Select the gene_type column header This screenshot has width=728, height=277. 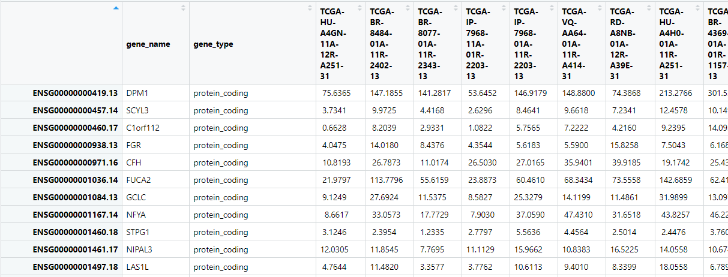point(213,44)
